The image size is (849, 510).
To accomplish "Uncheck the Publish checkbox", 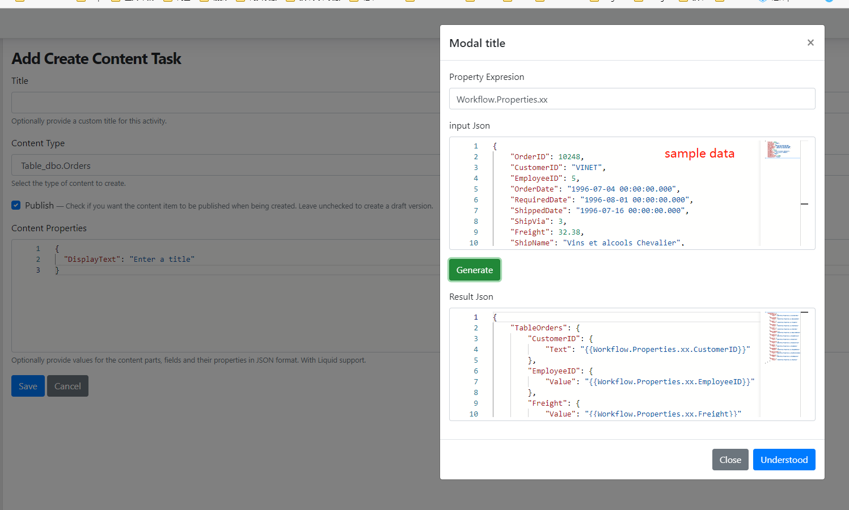I will click(x=16, y=205).
